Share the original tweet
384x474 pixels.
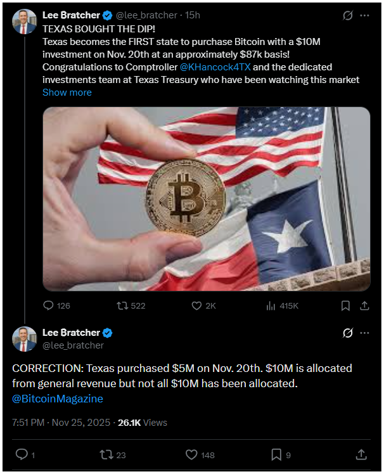364,305
